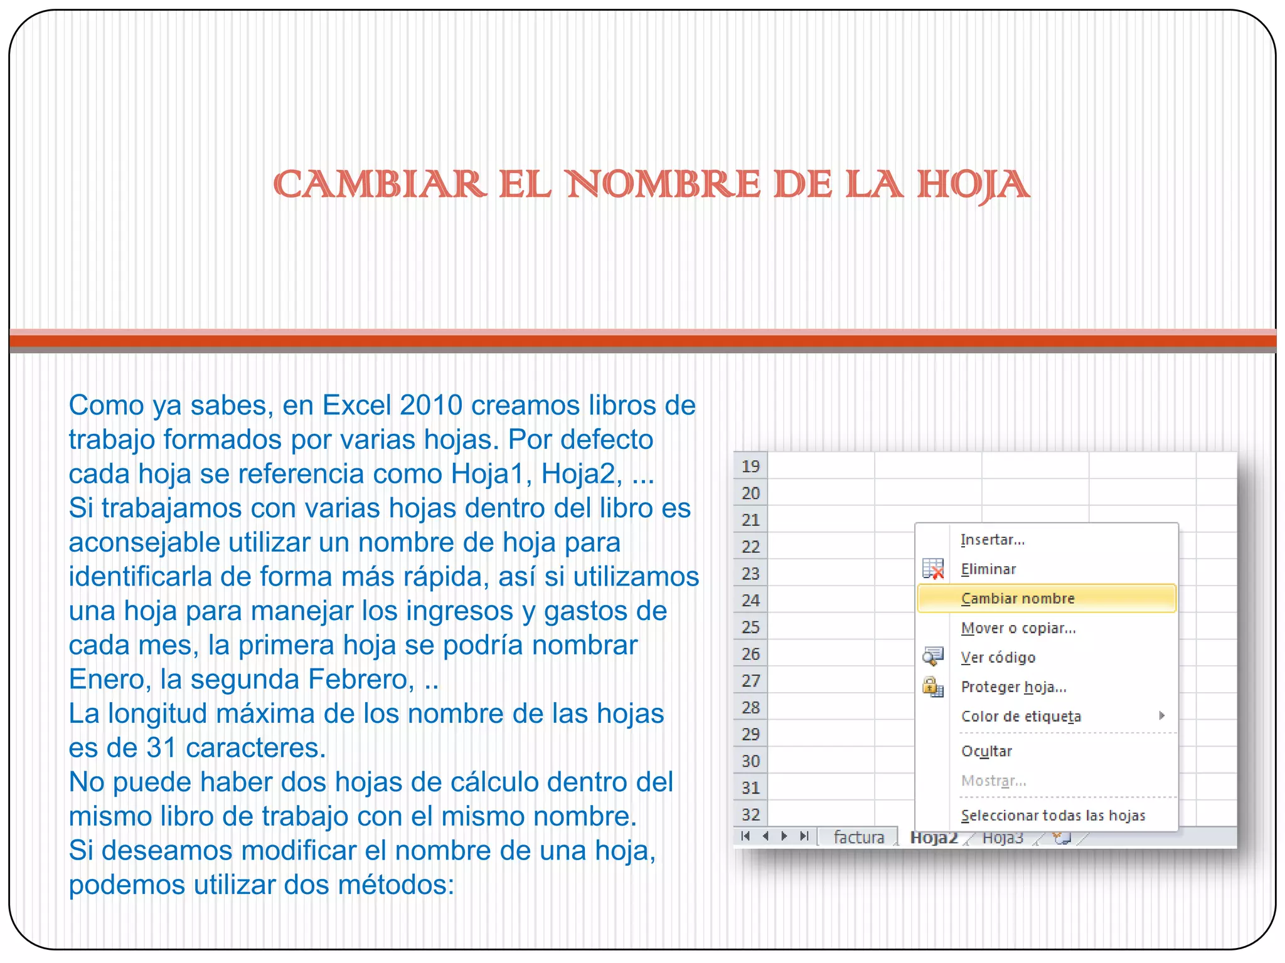This screenshot has width=1285, height=963.
Task: Click the insert new worksheet tab icon
Action: click(1062, 838)
